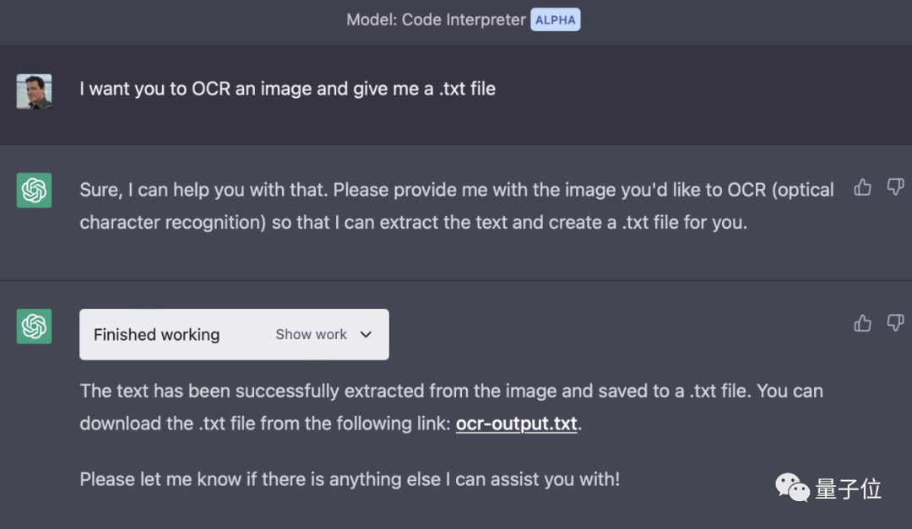This screenshot has width=912, height=529.
Task: Click the Finished working status button
Action: (x=156, y=334)
